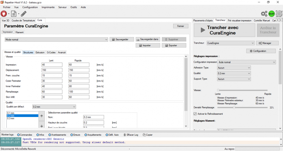The width and height of the screenshot is (283, 151).
Task: Open Pré visualiser impression tab
Action: click(x=239, y=20)
